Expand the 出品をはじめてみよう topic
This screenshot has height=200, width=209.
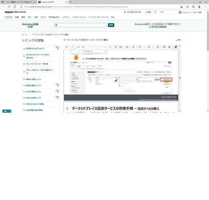(35, 48)
